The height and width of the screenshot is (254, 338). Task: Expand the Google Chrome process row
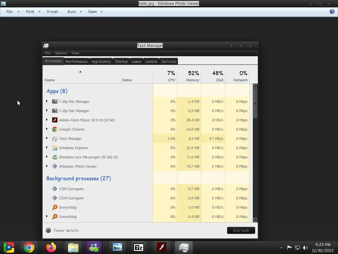[47, 129]
